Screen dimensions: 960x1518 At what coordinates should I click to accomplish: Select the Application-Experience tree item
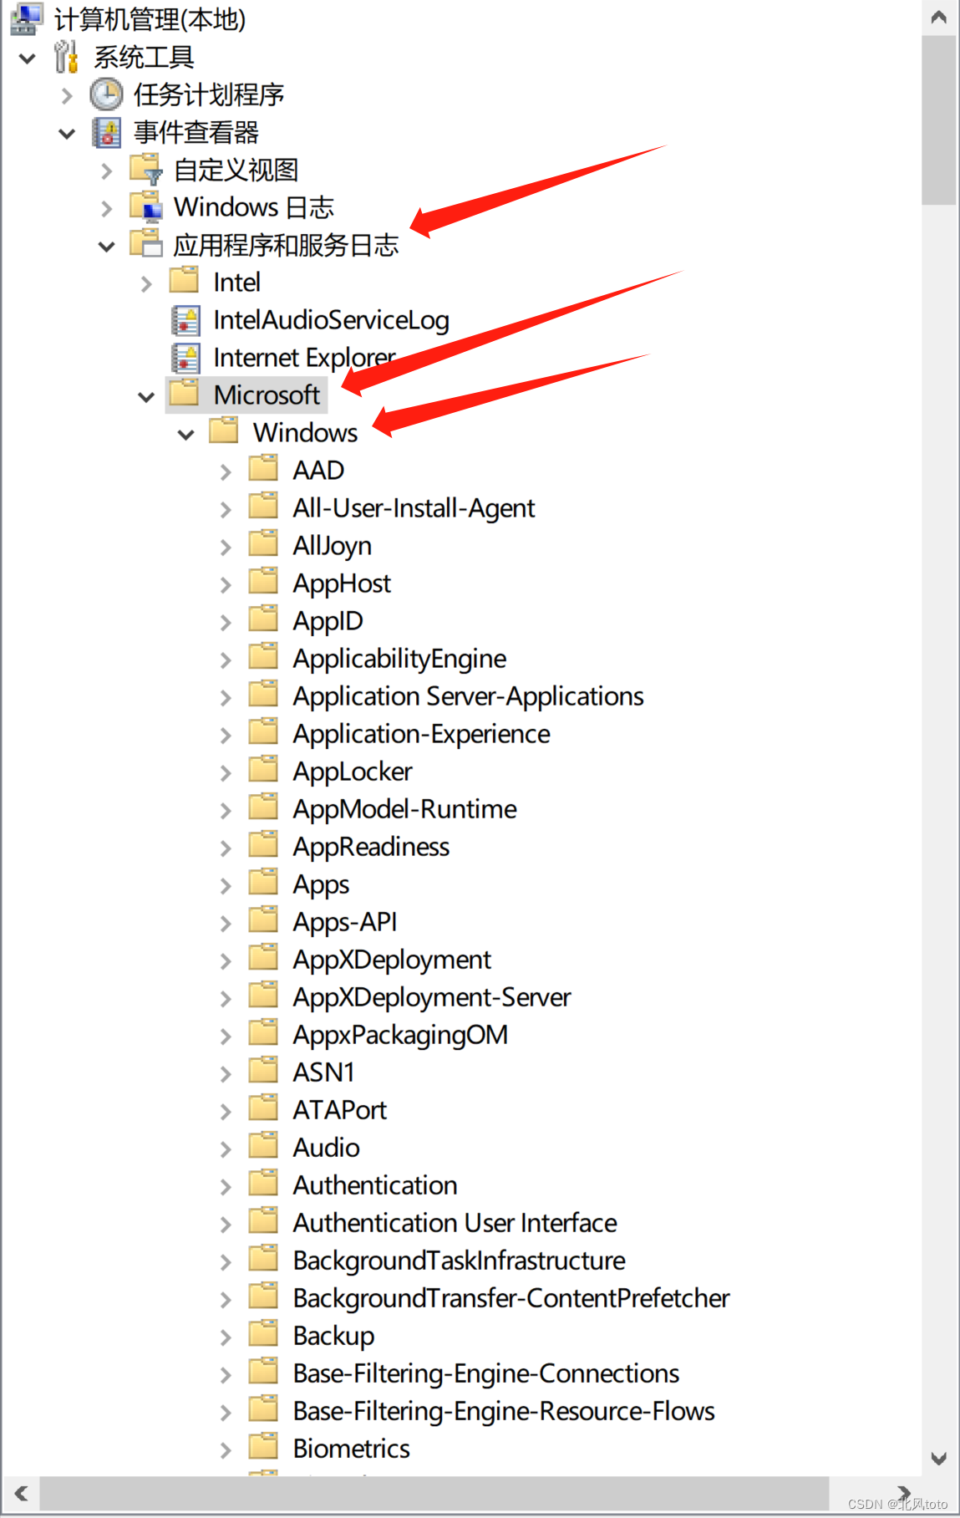(421, 734)
